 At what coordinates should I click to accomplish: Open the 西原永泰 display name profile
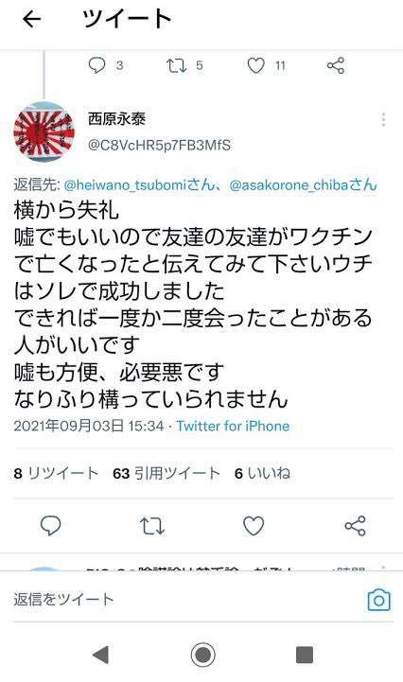[116, 119]
